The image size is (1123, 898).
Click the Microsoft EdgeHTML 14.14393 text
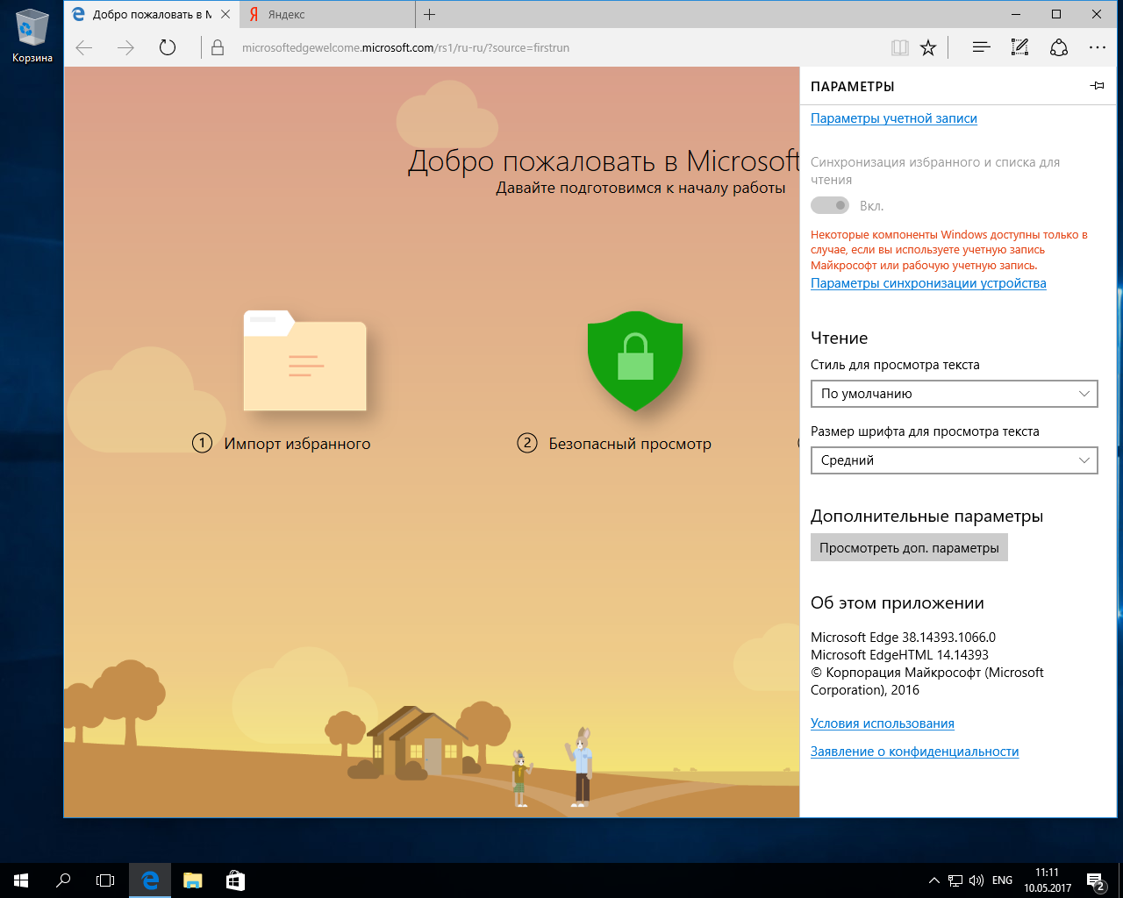[x=899, y=655]
